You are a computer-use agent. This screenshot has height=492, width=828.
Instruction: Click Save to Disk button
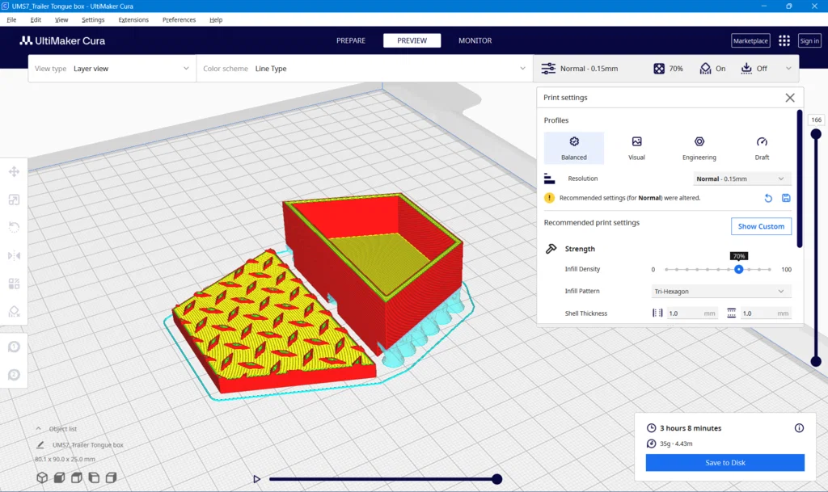(x=725, y=462)
